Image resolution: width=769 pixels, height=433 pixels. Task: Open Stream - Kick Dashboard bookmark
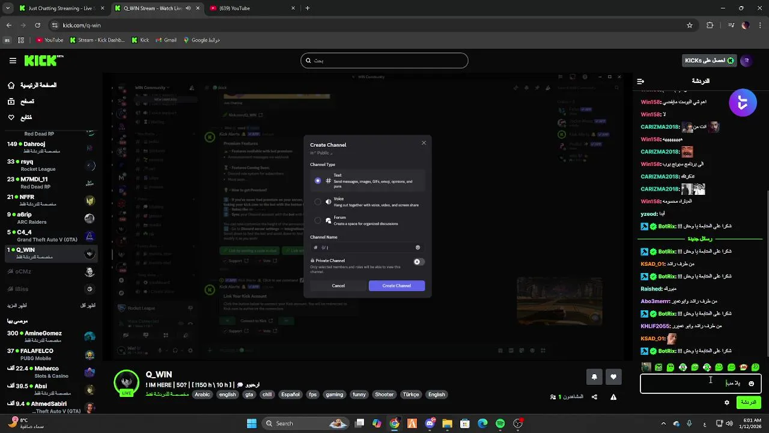click(x=97, y=40)
